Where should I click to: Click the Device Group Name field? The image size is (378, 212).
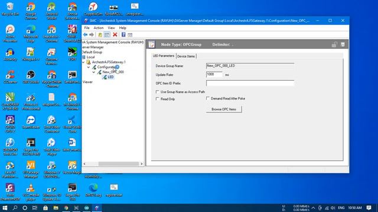[x=250, y=66]
